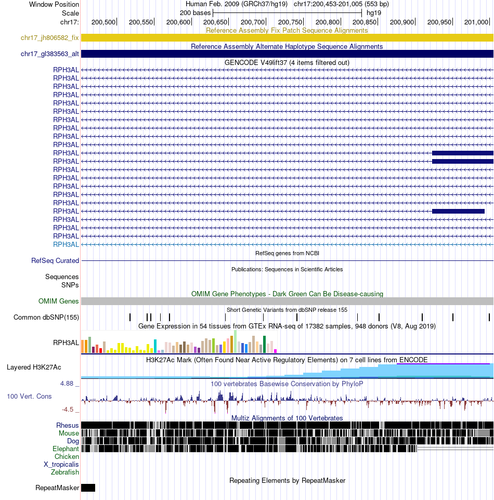Click the Scale label
This screenshot has height=500, width=494.
[x=70, y=13]
